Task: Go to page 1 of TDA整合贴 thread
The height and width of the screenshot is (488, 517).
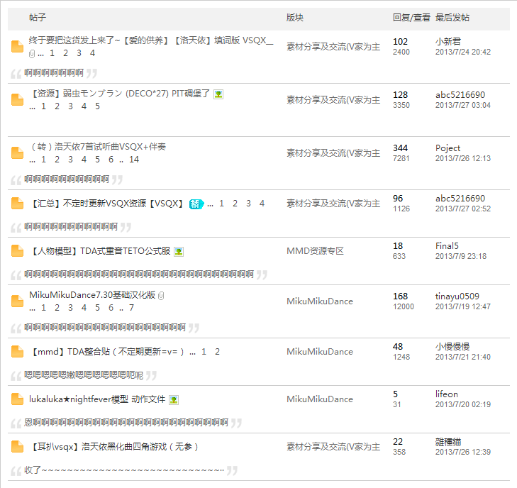Action: point(204,352)
